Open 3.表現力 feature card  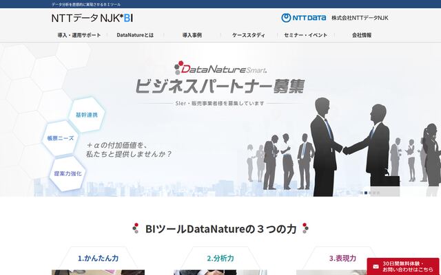[x=343, y=258]
